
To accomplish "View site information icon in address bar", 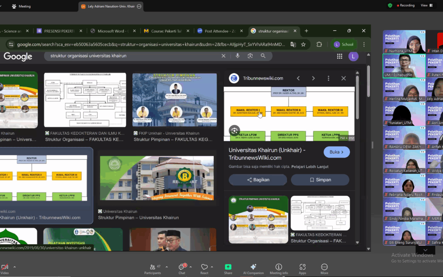I will pyautogui.click(x=11, y=44).
